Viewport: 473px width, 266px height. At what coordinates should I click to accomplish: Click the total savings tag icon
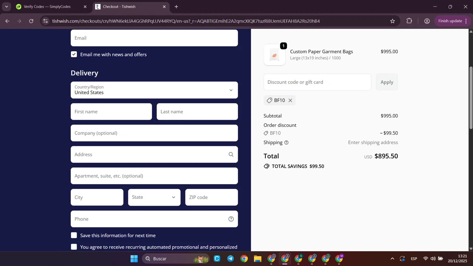pos(266,166)
